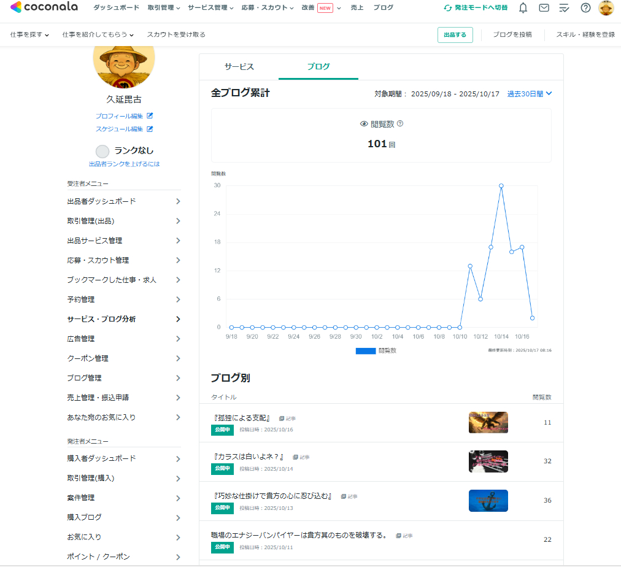Click the 出品する button
The height and width of the screenshot is (567, 621).
click(x=455, y=35)
